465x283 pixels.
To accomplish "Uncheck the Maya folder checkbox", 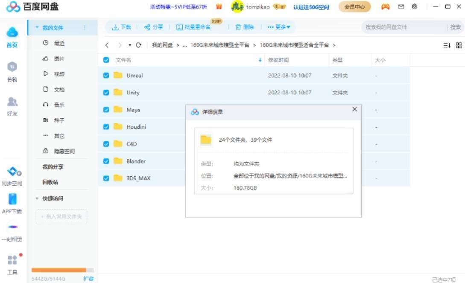I will click(106, 110).
